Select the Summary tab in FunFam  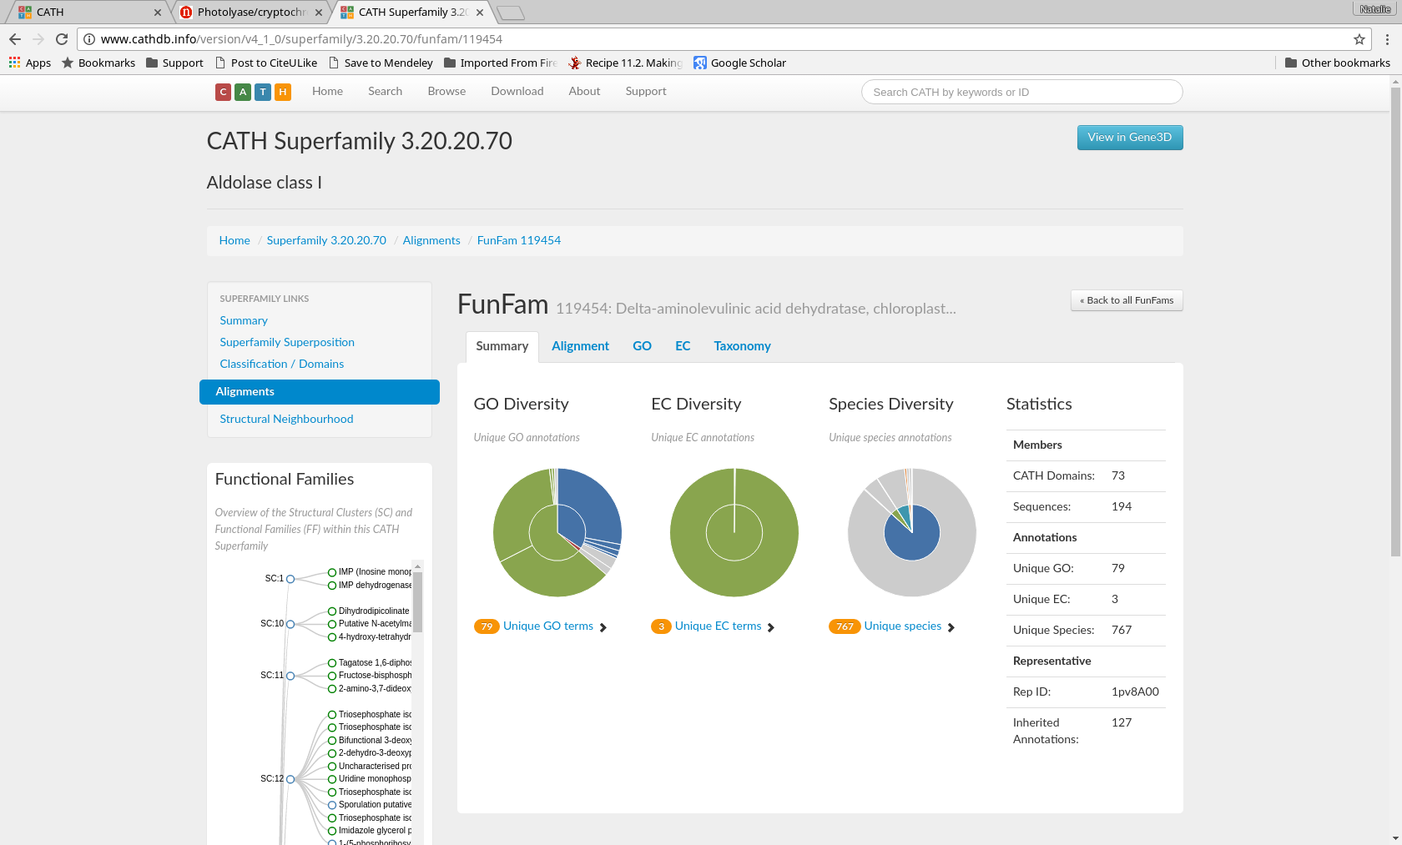point(502,346)
